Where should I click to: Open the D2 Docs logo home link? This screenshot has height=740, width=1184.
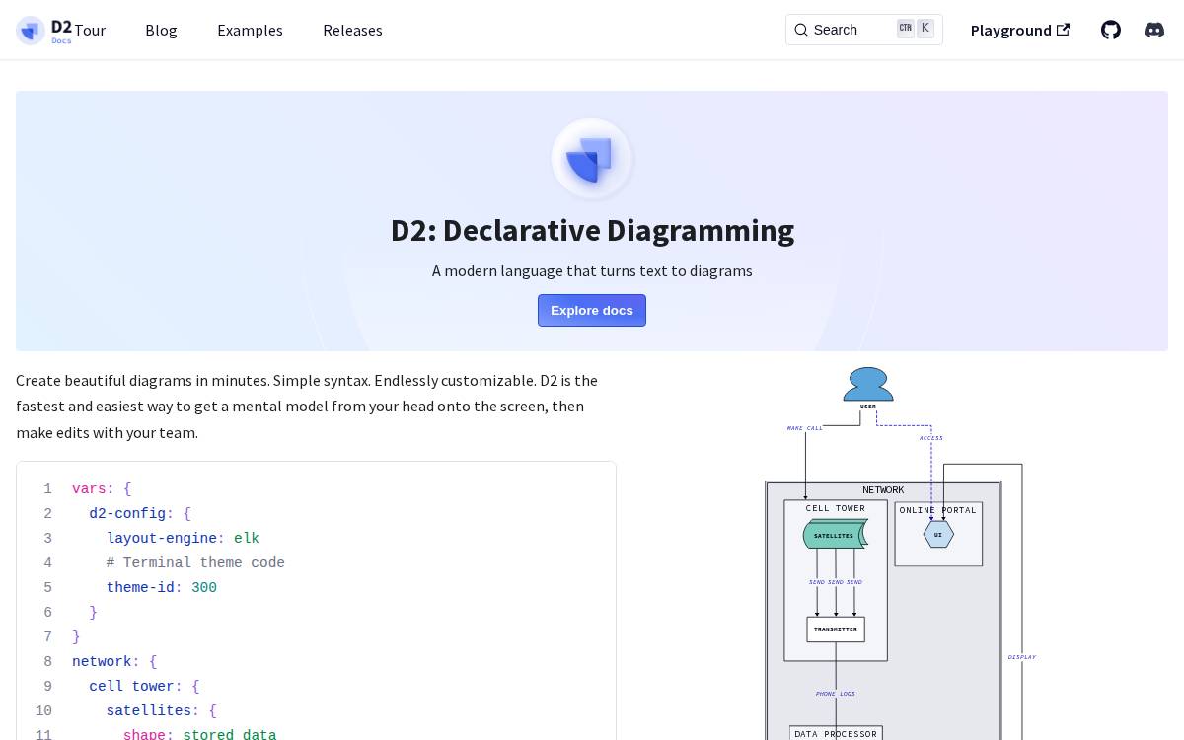(44, 30)
